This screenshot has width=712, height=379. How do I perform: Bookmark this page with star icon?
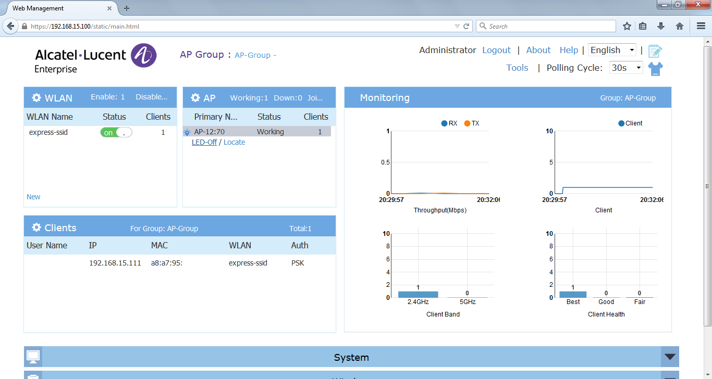(627, 26)
